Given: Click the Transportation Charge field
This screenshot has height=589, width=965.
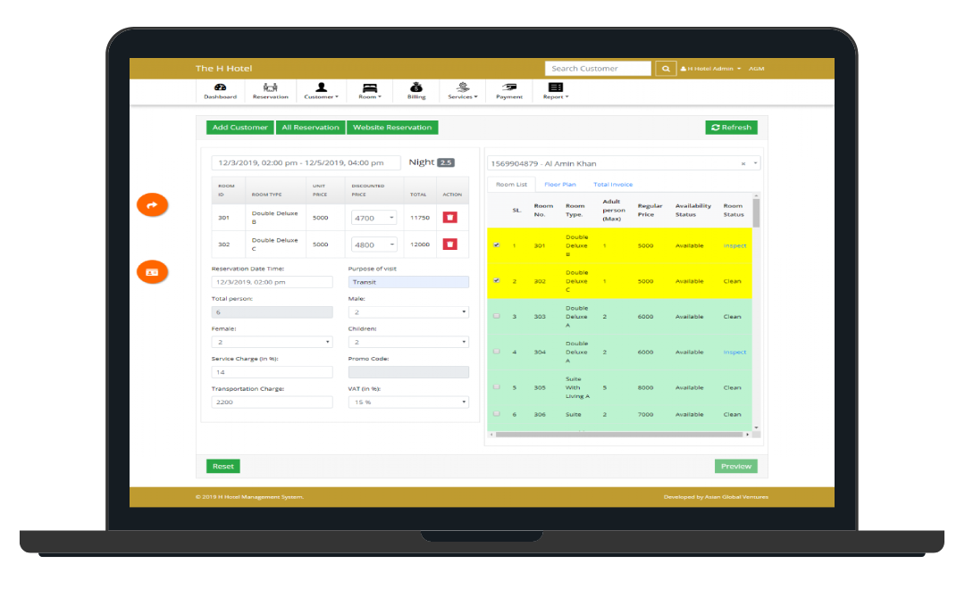Looking at the screenshot, I should click(x=272, y=402).
